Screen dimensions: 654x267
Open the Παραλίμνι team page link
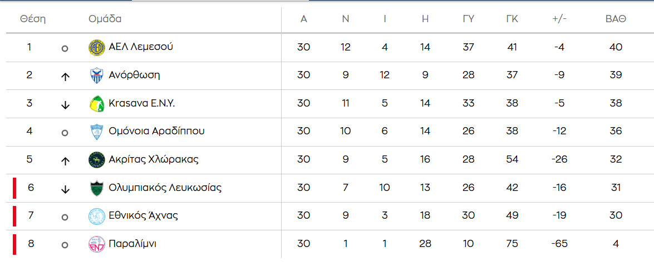coord(132,244)
